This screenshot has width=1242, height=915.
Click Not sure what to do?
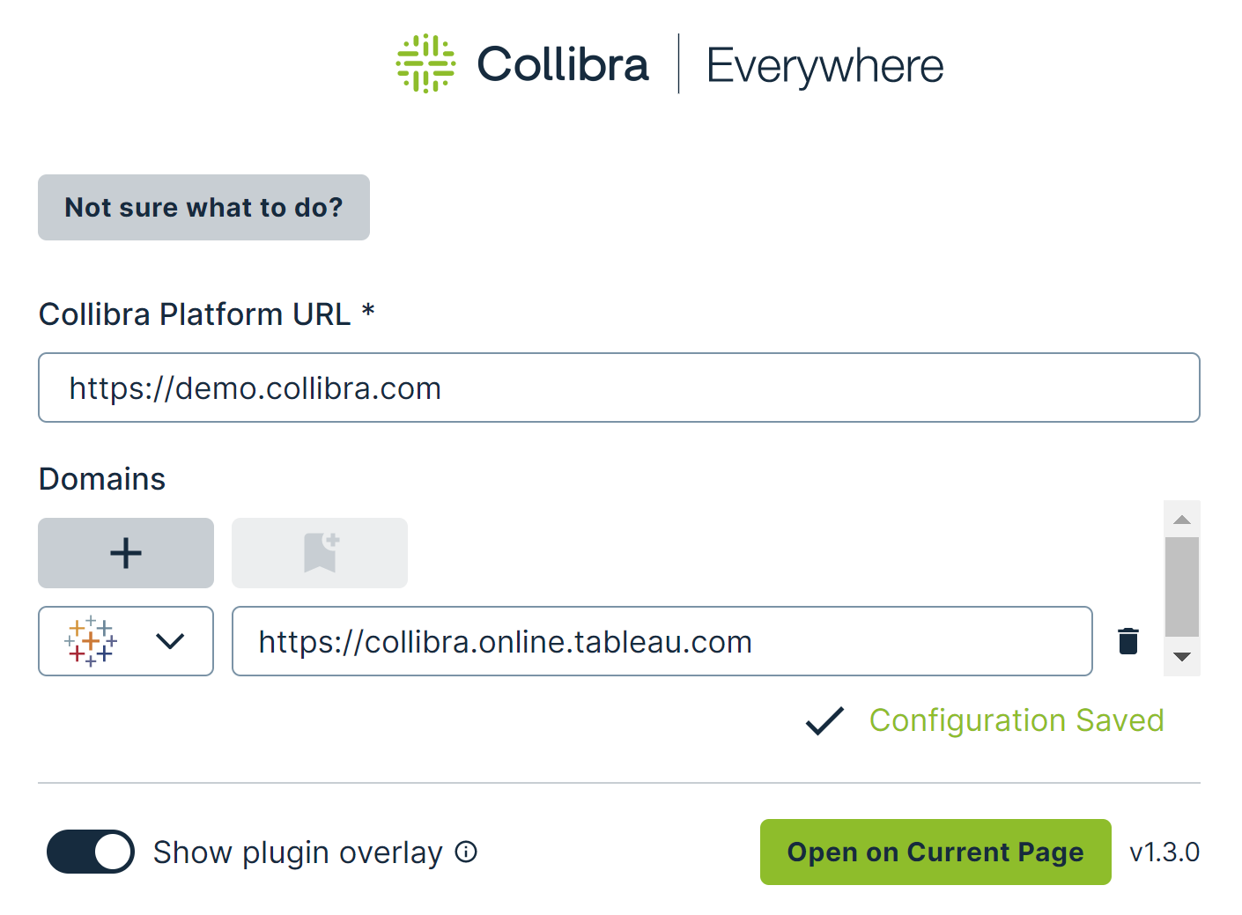(203, 208)
